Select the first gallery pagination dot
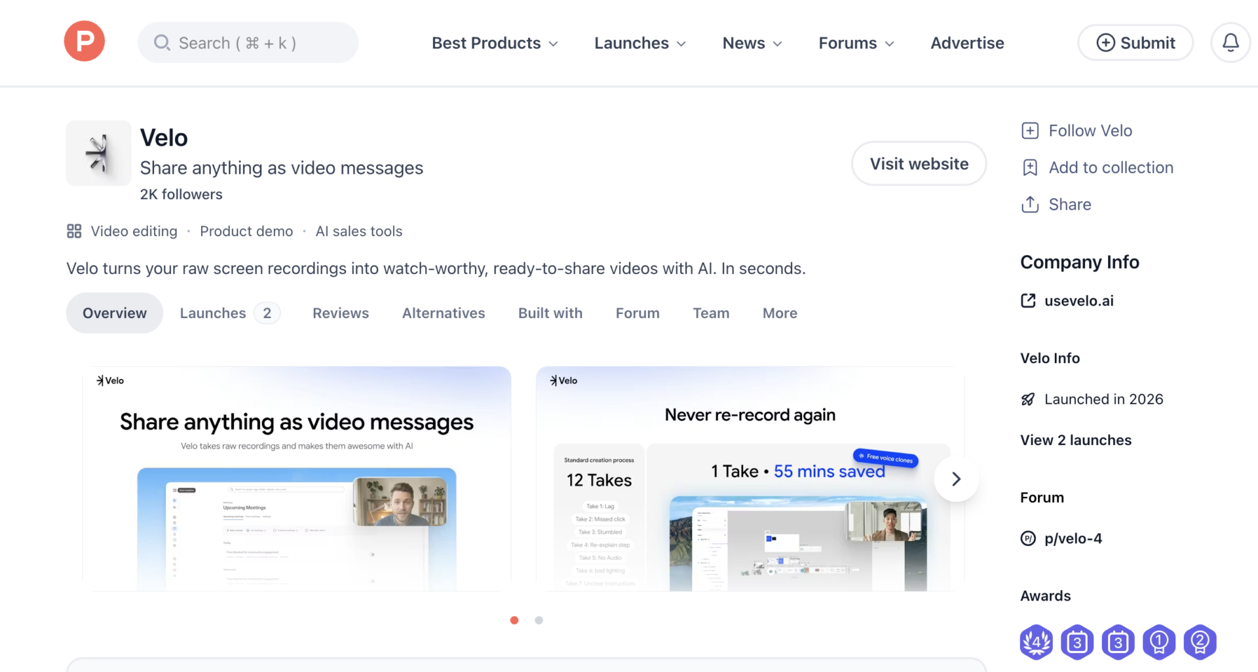 (x=514, y=620)
